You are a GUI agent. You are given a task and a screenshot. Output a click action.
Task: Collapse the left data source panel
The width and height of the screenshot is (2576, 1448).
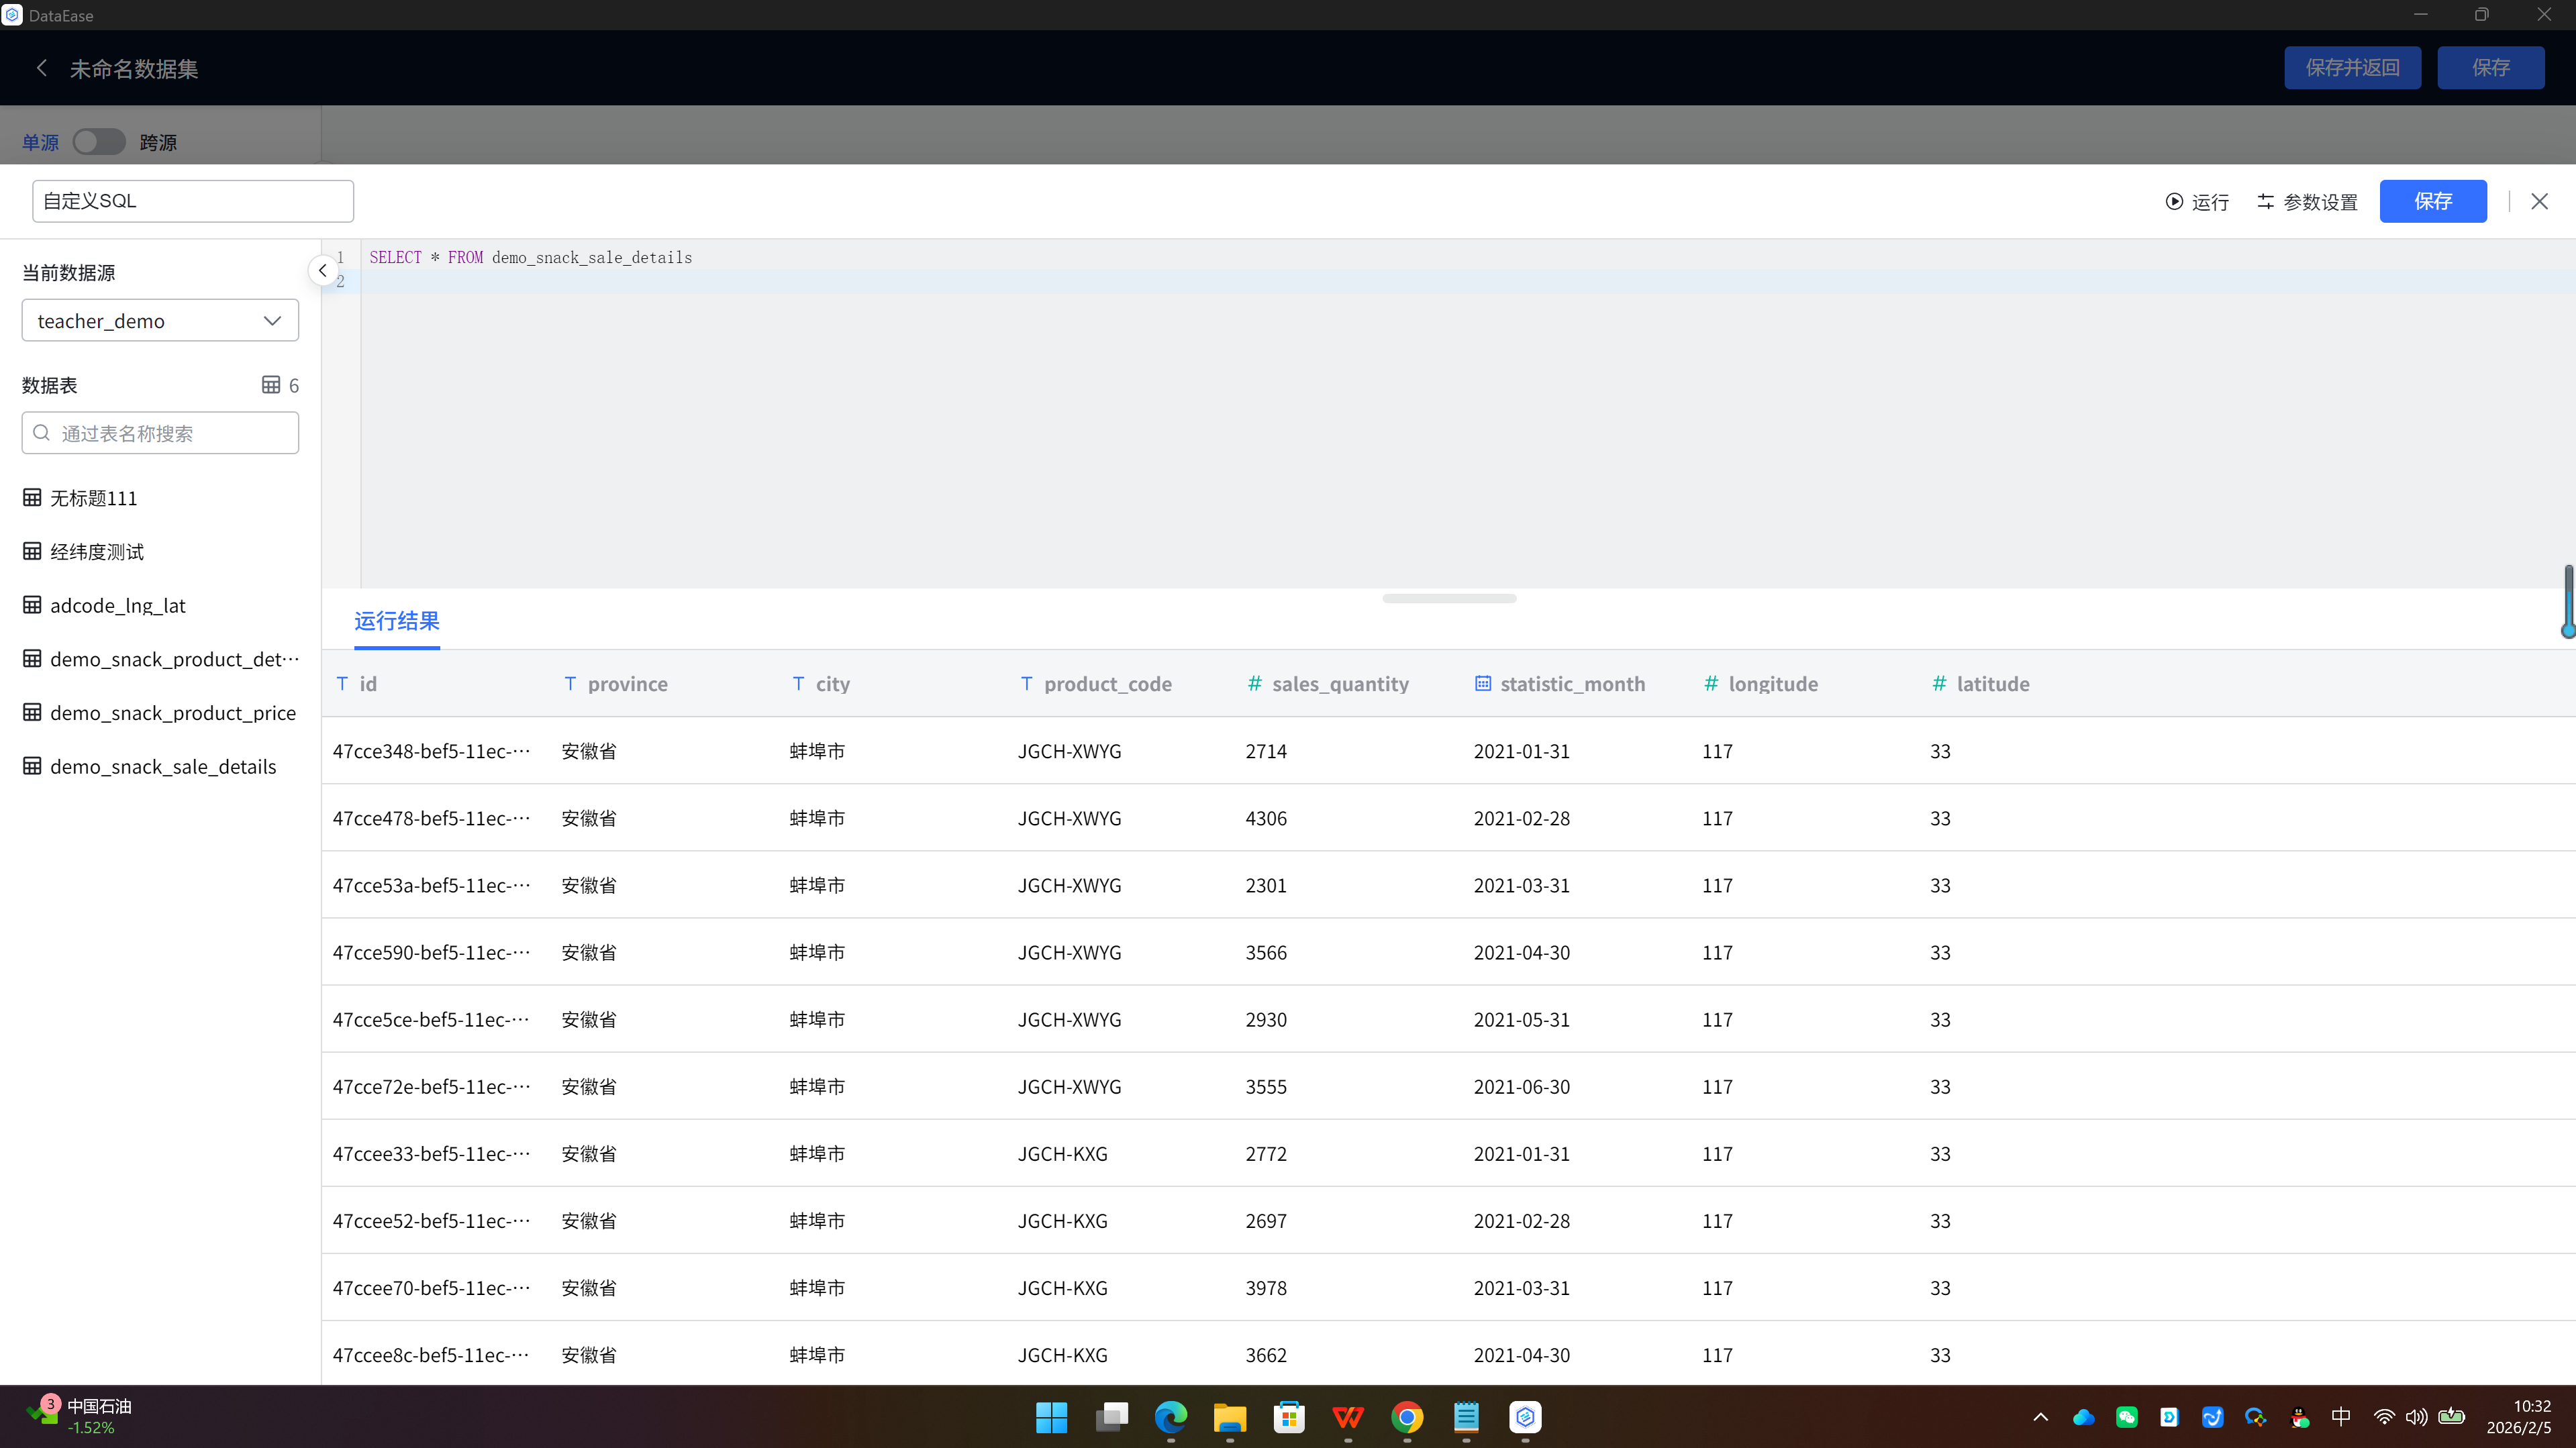[322, 271]
